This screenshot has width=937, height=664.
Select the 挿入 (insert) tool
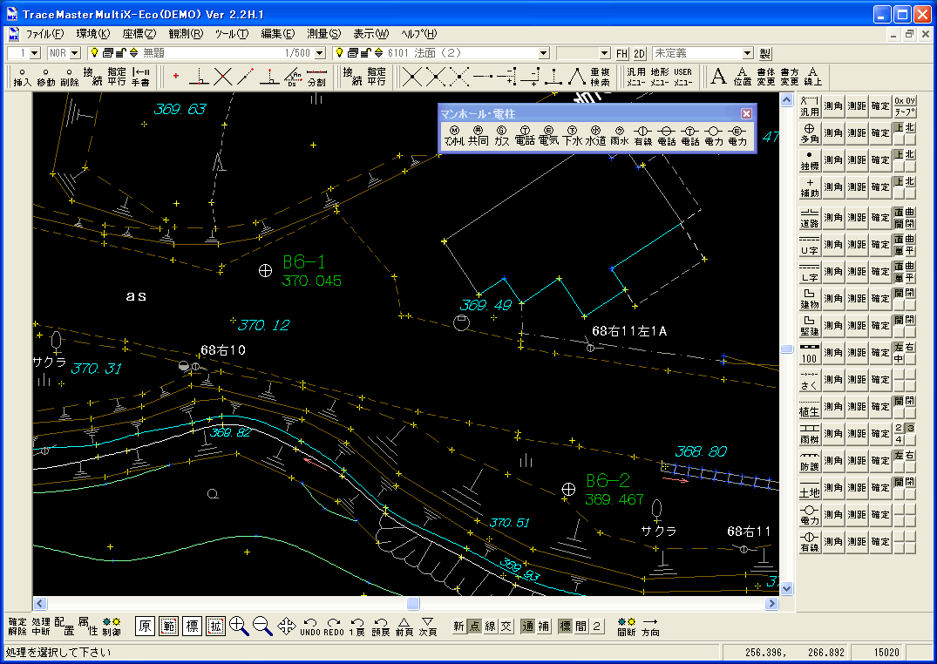(22, 77)
